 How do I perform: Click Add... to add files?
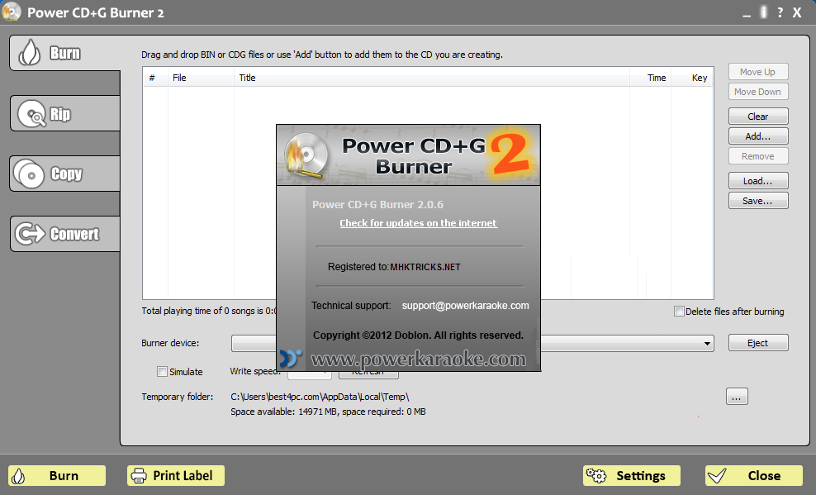(758, 136)
